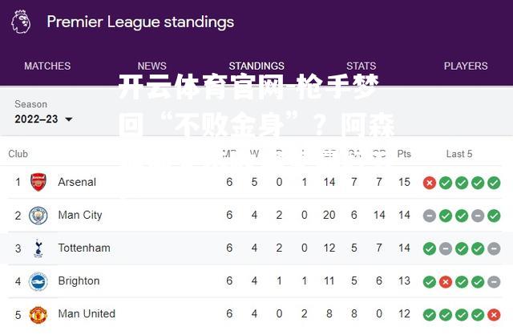Click Brighton's red loss result icon
The image size is (513, 335).
tap(446, 281)
